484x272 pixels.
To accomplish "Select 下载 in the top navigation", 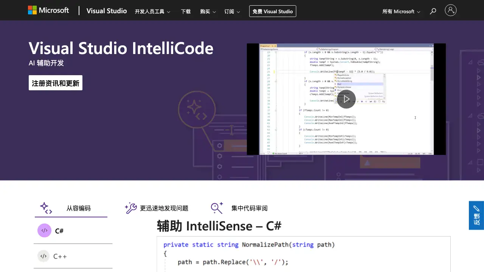I will point(186,11).
